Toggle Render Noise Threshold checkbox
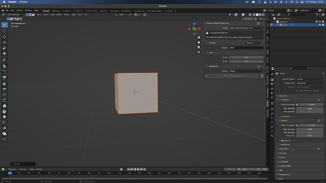Image resolution: width=326 pixels, height=183 pixels. point(297,125)
